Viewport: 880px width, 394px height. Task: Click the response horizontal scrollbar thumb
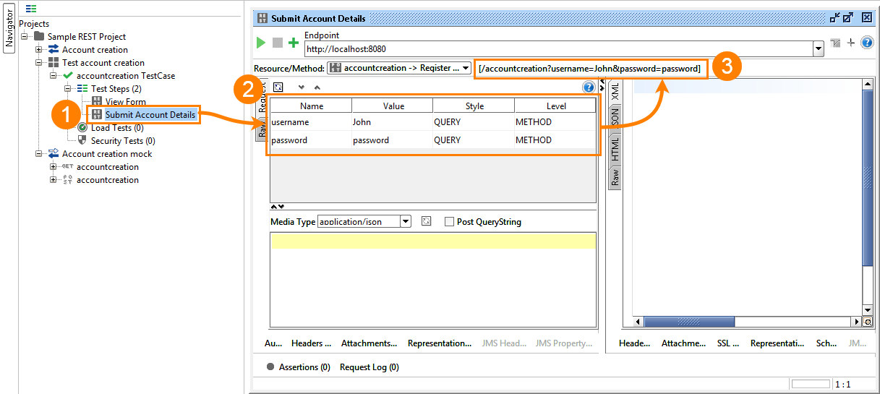tap(689, 322)
